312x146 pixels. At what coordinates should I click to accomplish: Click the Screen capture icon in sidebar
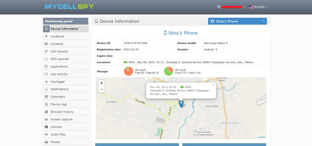coord(46,119)
